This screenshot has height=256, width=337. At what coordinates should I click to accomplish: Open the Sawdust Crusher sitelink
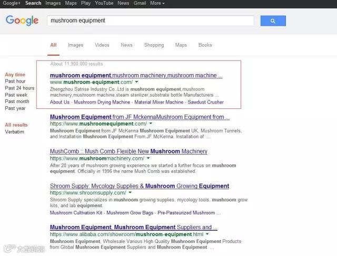[206, 102]
